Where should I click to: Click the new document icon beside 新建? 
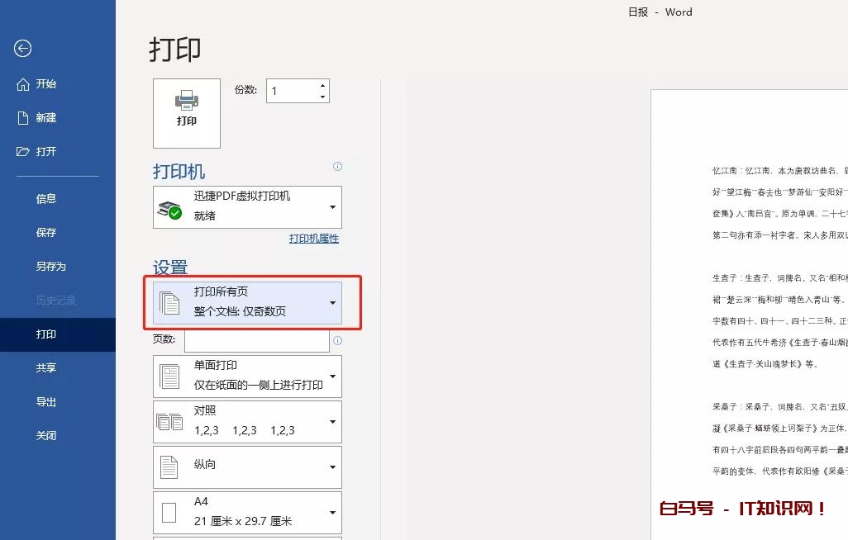[x=23, y=118]
